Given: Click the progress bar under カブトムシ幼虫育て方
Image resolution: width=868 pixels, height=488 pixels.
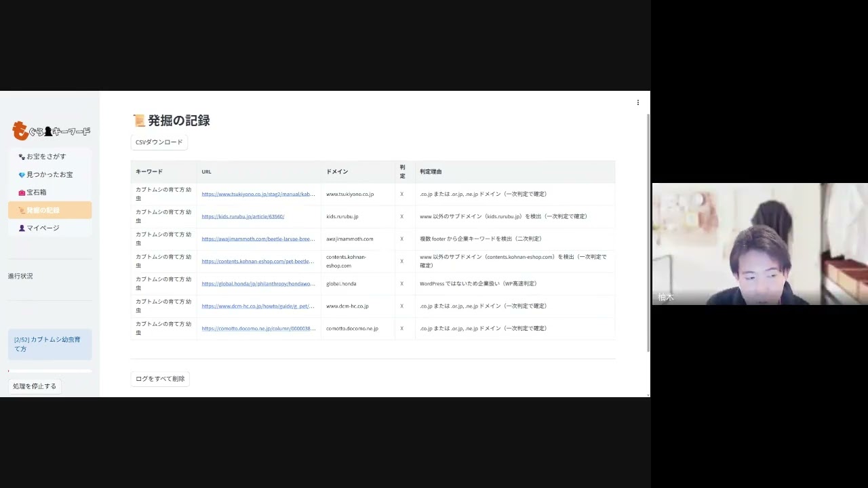Looking at the screenshot, I should coord(50,371).
